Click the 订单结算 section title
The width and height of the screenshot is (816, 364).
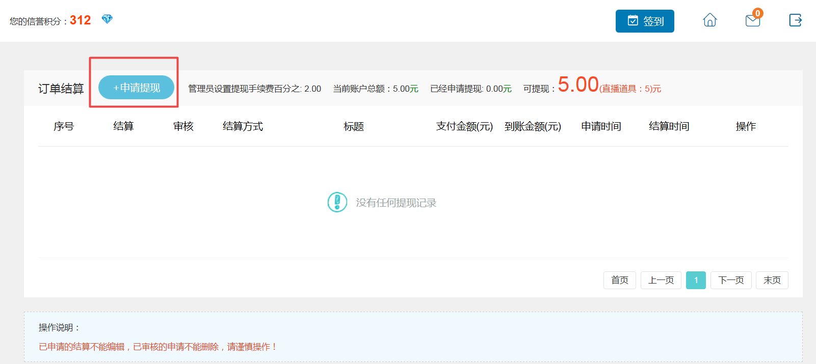[x=61, y=89]
